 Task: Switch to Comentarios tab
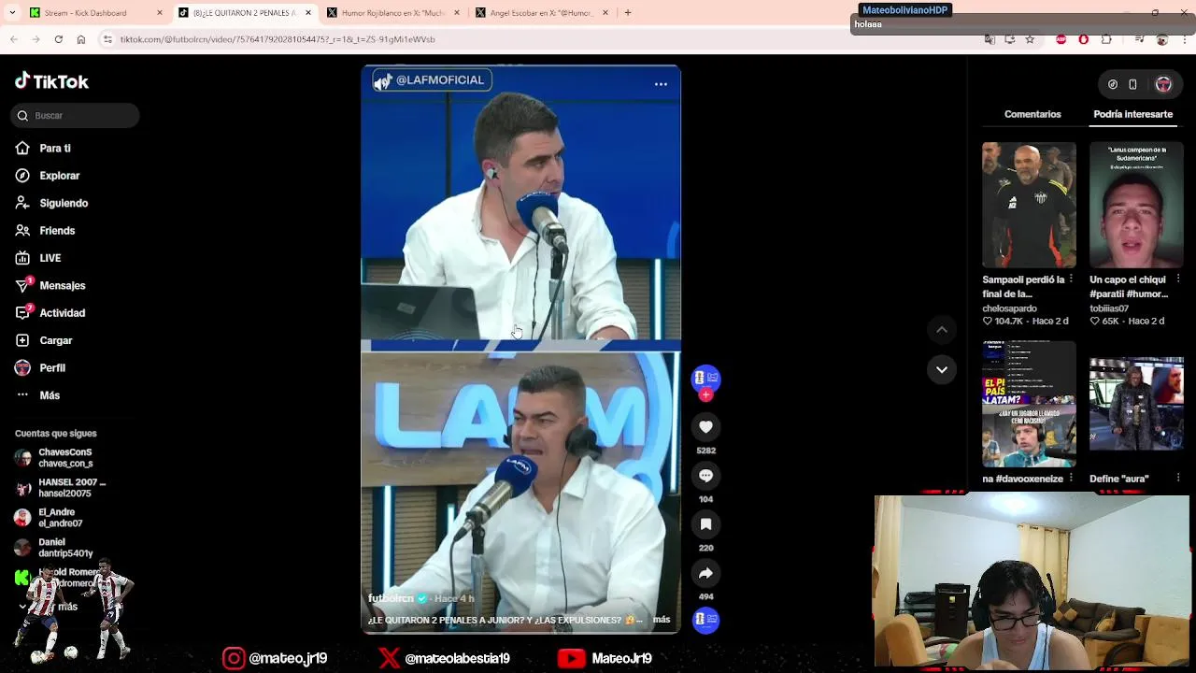pyautogui.click(x=1032, y=114)
